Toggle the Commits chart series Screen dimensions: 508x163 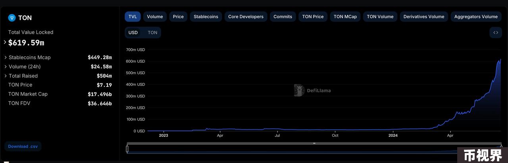(283, 17)
